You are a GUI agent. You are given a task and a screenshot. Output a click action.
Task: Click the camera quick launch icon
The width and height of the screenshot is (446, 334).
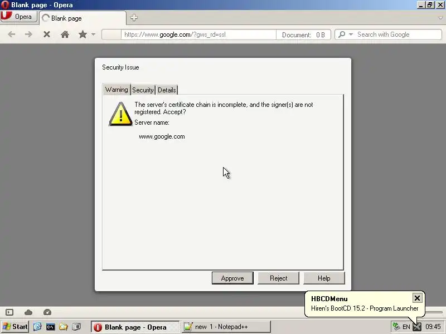click(76, 327)
